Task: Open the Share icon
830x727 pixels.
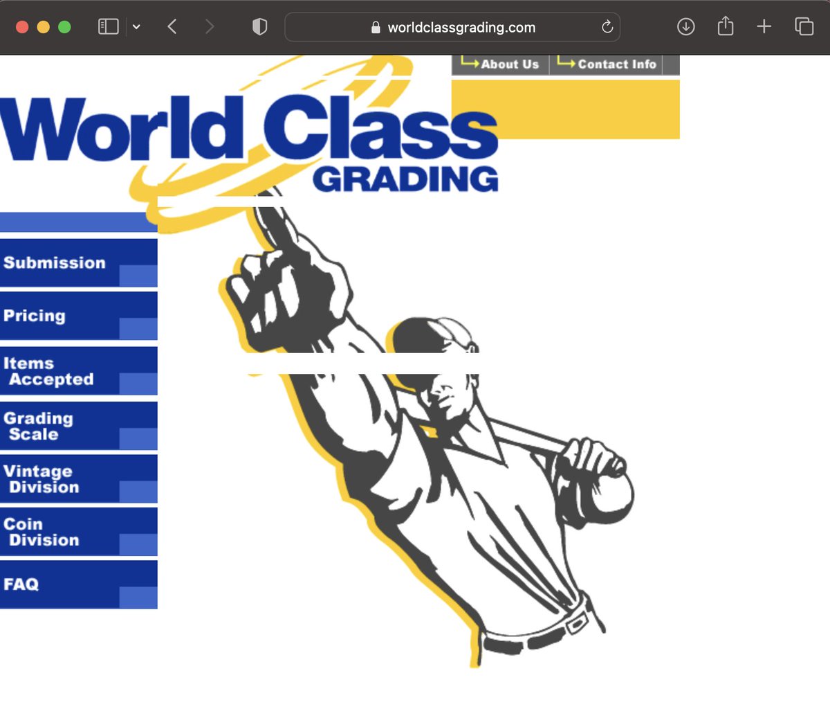Action: click(x=725, y=26)
